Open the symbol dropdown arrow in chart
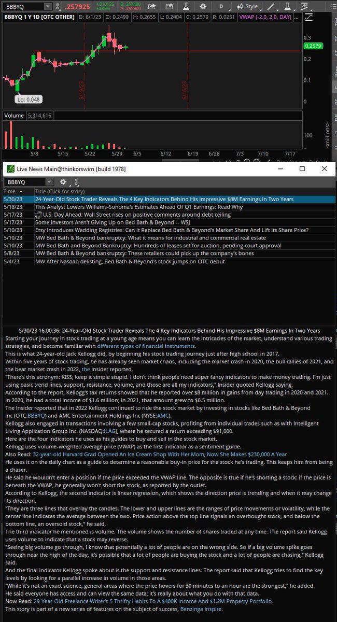337x622 pixels. [48, 7]
